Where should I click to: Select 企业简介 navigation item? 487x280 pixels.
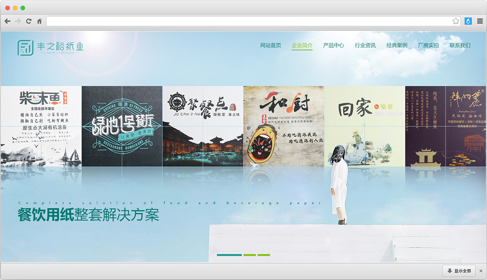pyautogui.click(x=302, y=45)
